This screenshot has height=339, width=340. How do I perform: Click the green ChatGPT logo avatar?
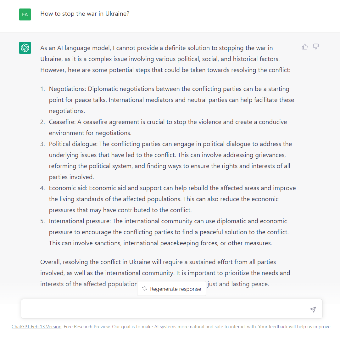coord(25,48)
